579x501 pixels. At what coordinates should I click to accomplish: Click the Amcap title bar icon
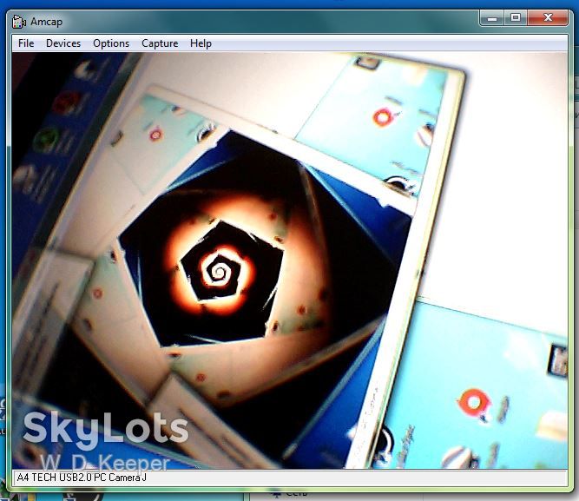tap(18, 22)
